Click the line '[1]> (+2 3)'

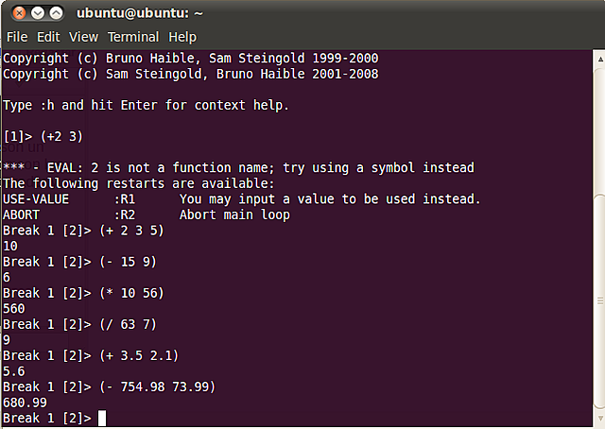pyautogui.click(x=43, y=137)
